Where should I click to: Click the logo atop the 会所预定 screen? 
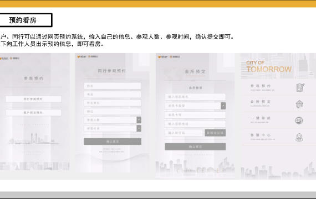[169, 57]
